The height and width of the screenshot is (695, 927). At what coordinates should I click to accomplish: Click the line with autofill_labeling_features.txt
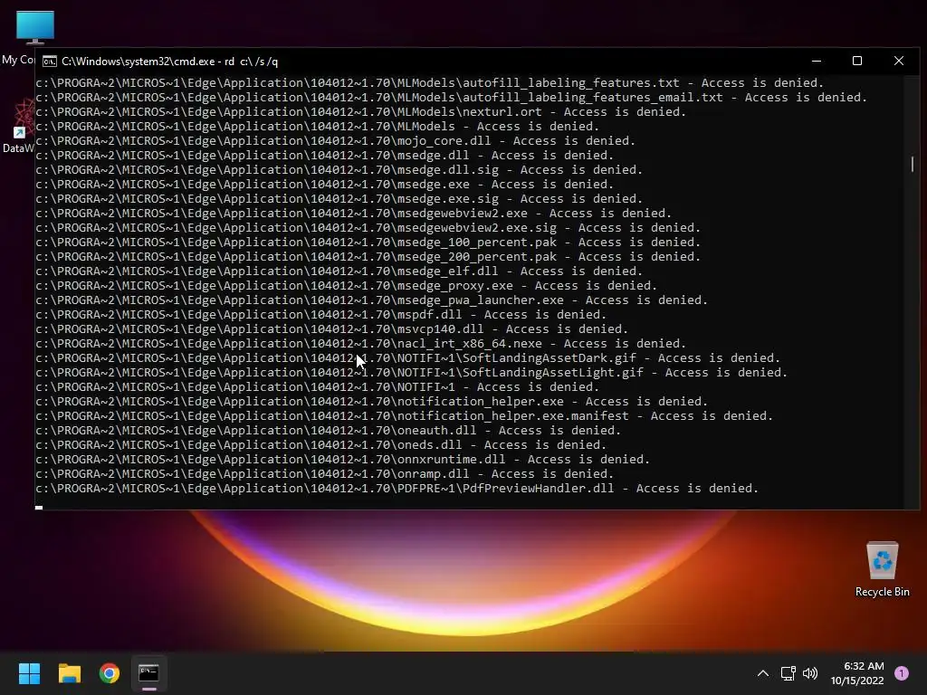(x=430, y=82)
